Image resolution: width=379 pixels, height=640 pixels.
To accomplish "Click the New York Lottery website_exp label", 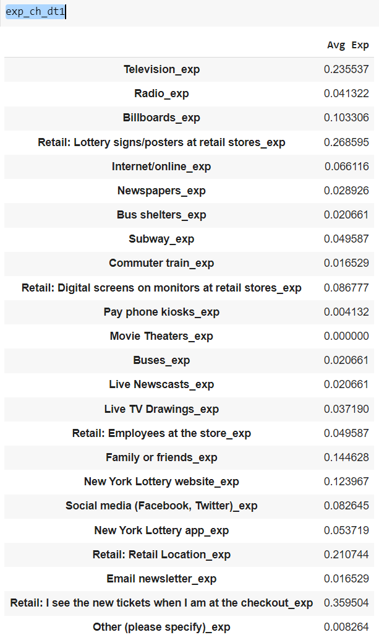I will click(161, 482).
